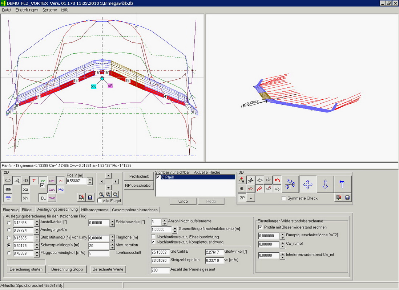Screen dimensions: 399x290
Task: Click the zoom in magnifier icon
Action: (x=102, y=194)
